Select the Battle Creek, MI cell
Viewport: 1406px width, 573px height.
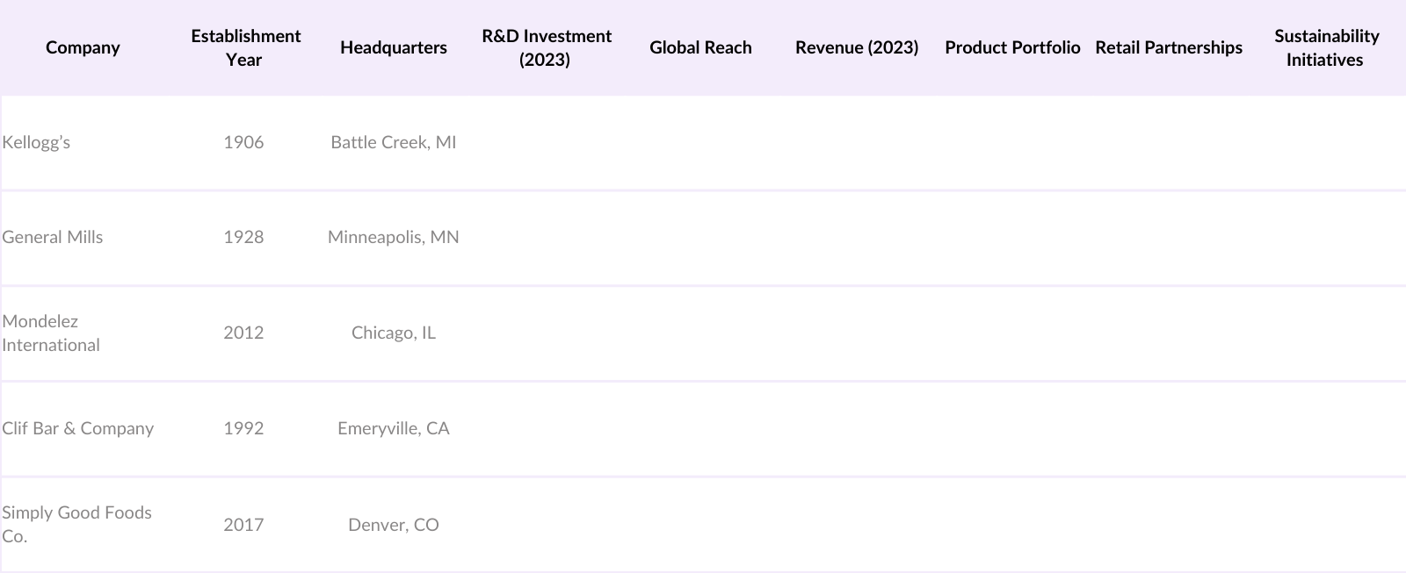click(x=394, y=142)
